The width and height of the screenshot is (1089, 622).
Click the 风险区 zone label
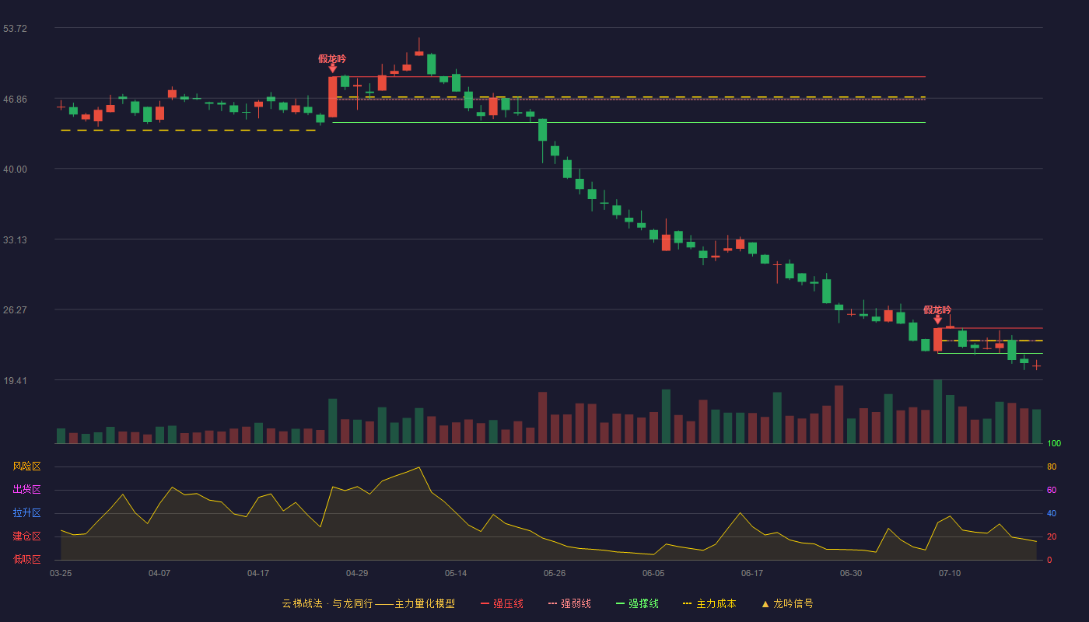pyautogui.click(x=26, y=466)
